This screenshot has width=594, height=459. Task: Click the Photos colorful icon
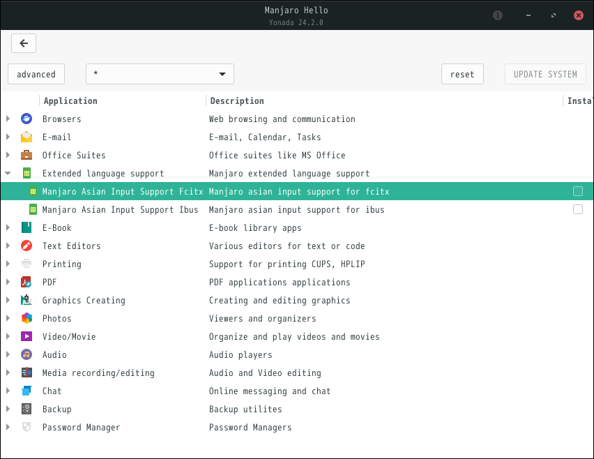pos(26,318)
